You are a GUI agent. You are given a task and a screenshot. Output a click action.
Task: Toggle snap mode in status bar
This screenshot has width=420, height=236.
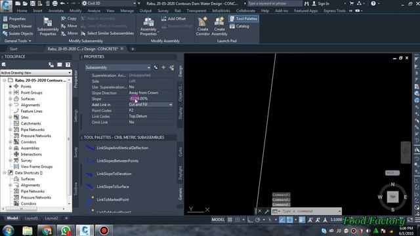click(238, 220)
